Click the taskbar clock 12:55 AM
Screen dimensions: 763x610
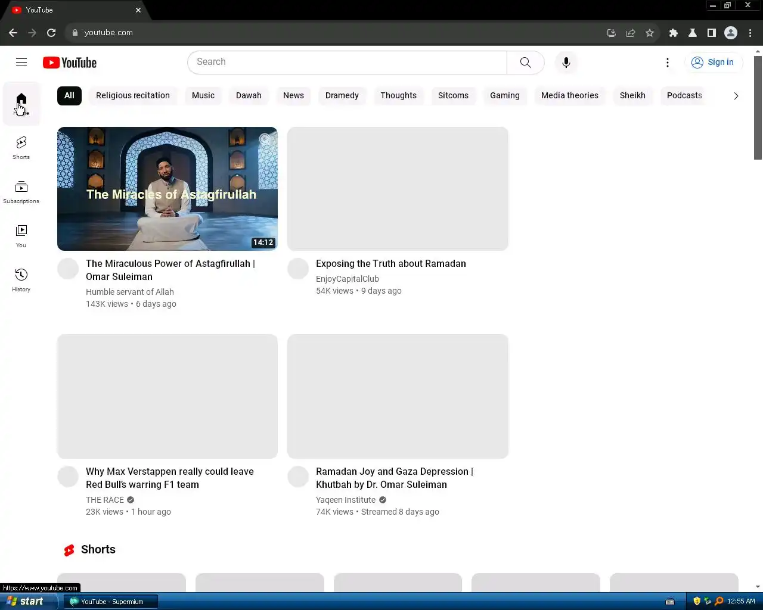click(x=741, y=601)
